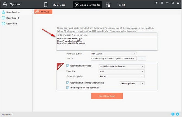Click the Syncios logo icon
182x117 pixels.
5,4
